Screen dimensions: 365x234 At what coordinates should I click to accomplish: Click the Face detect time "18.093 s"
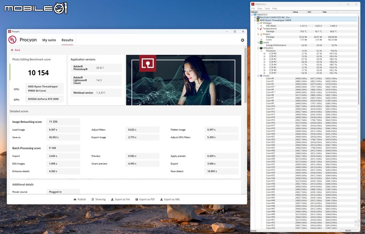[x=221, y=171]
